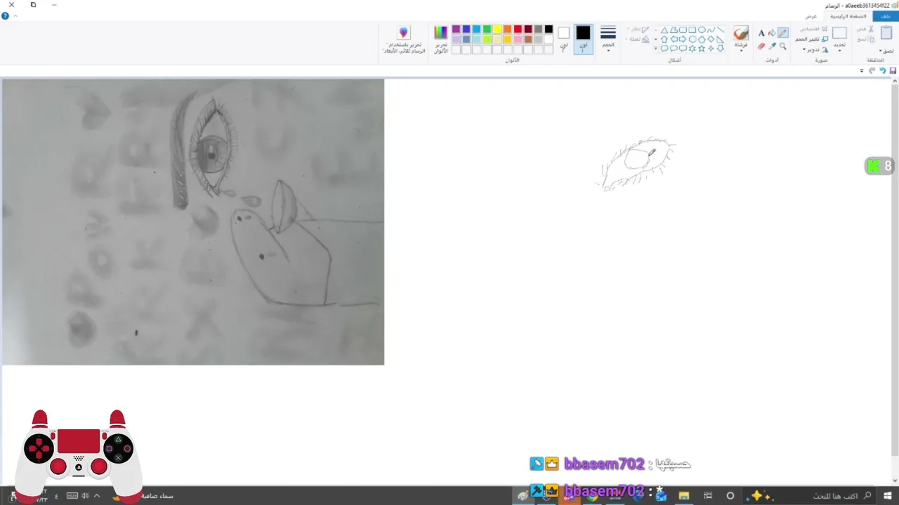Select the Eraser tool
899x505 pixels.
click(x=761, y=46)
